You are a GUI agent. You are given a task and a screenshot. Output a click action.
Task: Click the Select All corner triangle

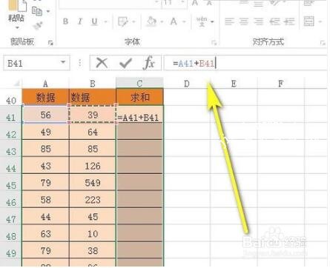(16, 84)
